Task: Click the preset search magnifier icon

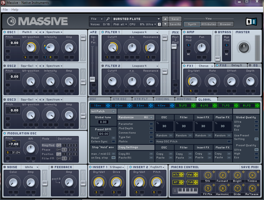Action: pyautogui.click(x=108, y=19)
